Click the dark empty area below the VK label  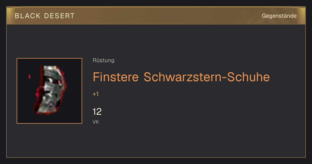pos(182,141)
